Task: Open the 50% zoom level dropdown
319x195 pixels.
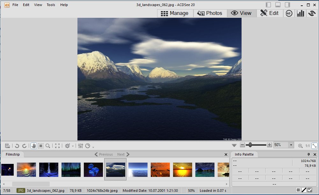Action: [291, 145]
